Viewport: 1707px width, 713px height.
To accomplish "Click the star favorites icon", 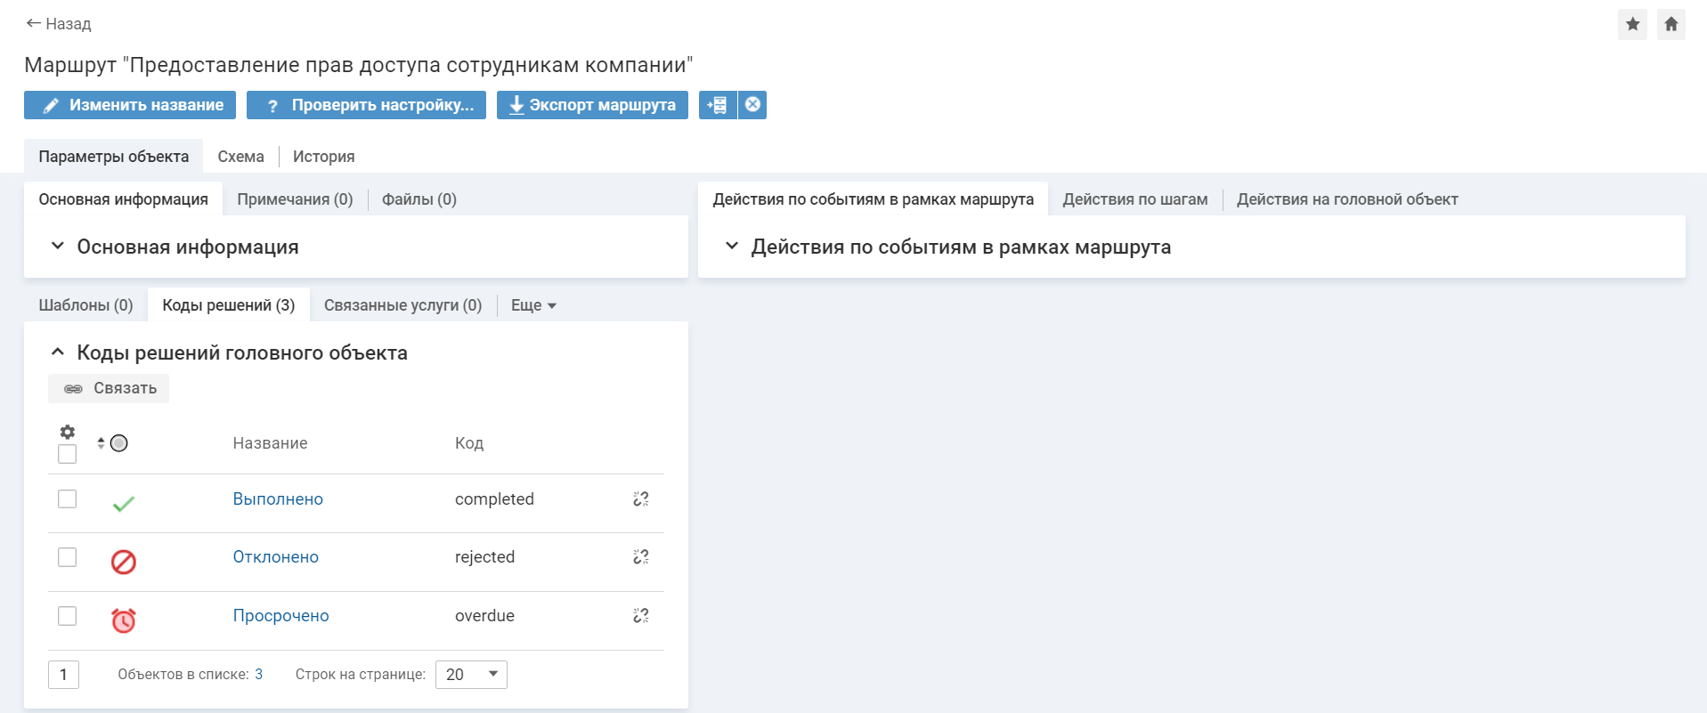I will (x=1632, y=24).
